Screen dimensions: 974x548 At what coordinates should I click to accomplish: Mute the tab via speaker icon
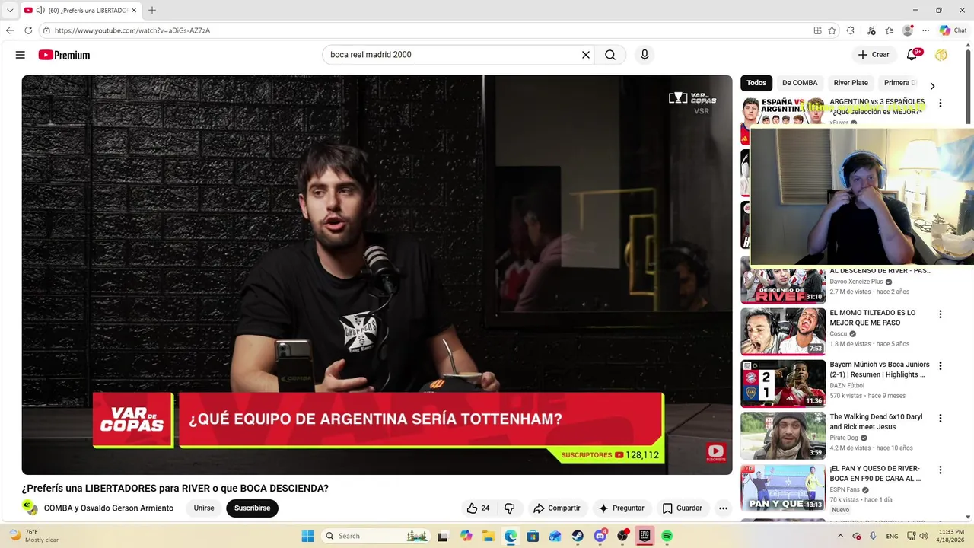point(40,11)
